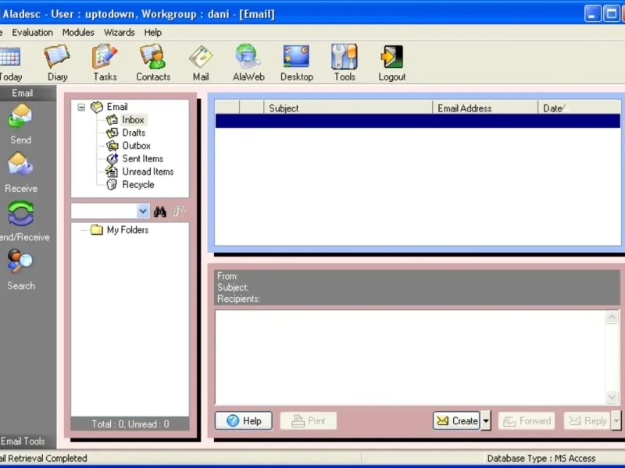Open the Tasks module

[105, 63]
